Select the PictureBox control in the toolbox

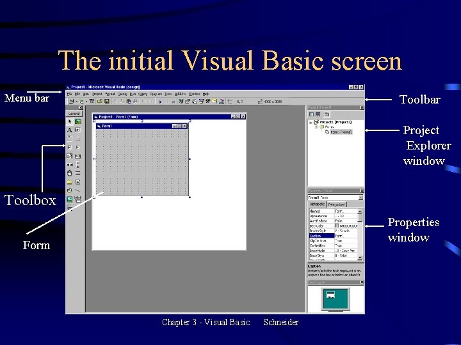click(x=78, y=121)
